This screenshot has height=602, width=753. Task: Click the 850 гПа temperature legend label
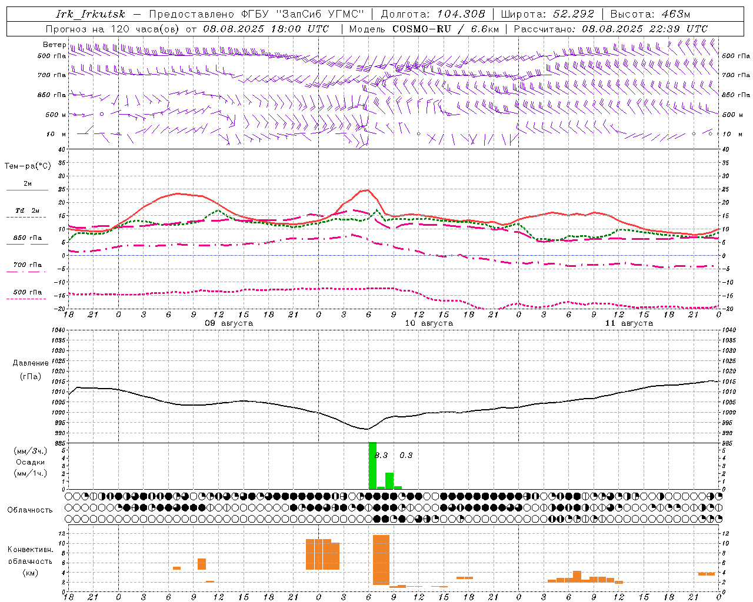tap(28, 238)
